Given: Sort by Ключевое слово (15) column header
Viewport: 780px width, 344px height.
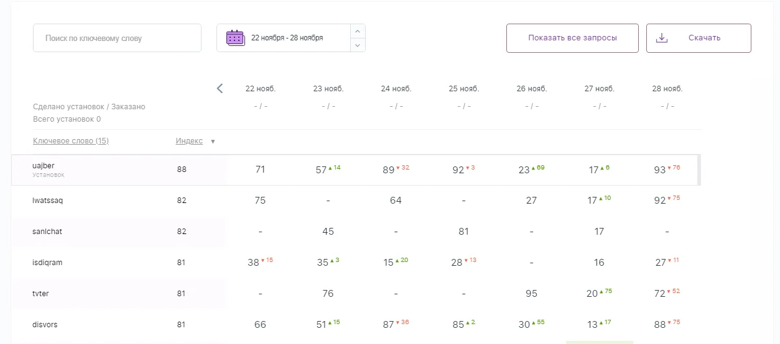Looking at the screenshot, I should pos(71,141).
